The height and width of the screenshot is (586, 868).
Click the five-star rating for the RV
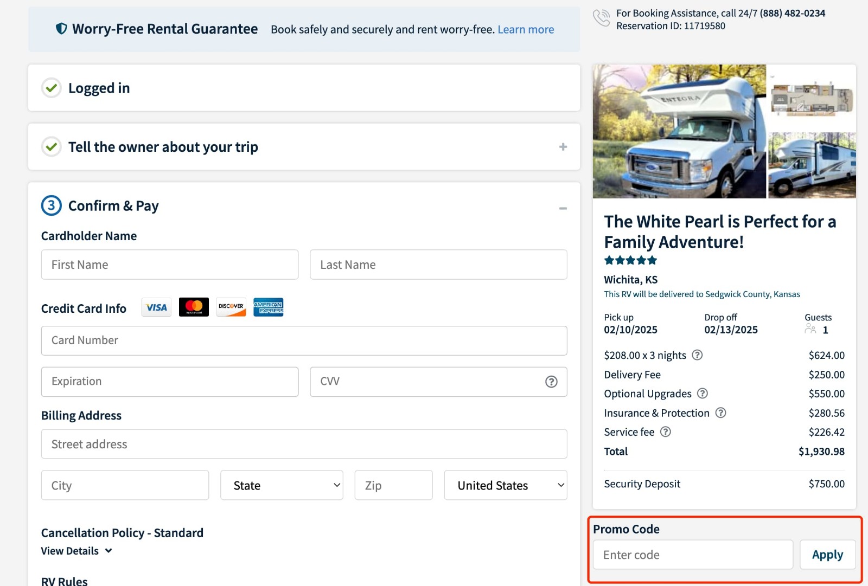click(x=630, y=260)
